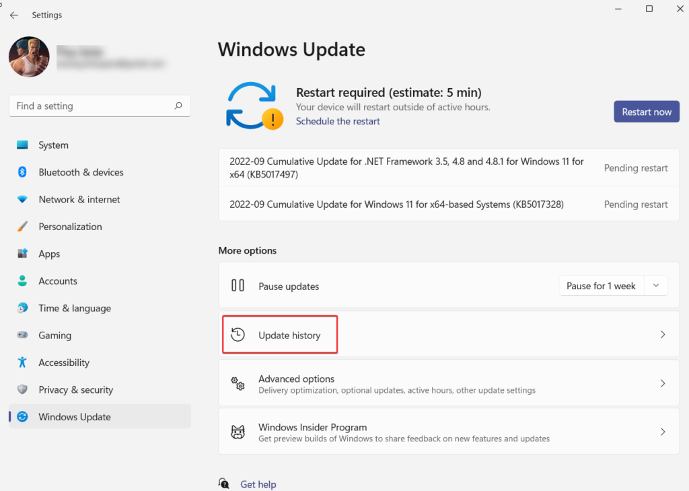Go to Network & internet label

click(x=79, y=199)
